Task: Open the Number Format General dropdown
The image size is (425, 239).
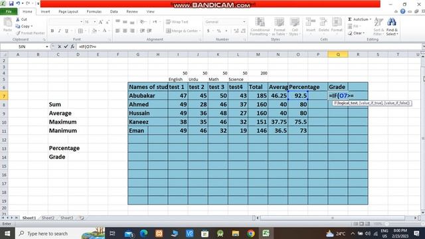Action: (244, 22)
